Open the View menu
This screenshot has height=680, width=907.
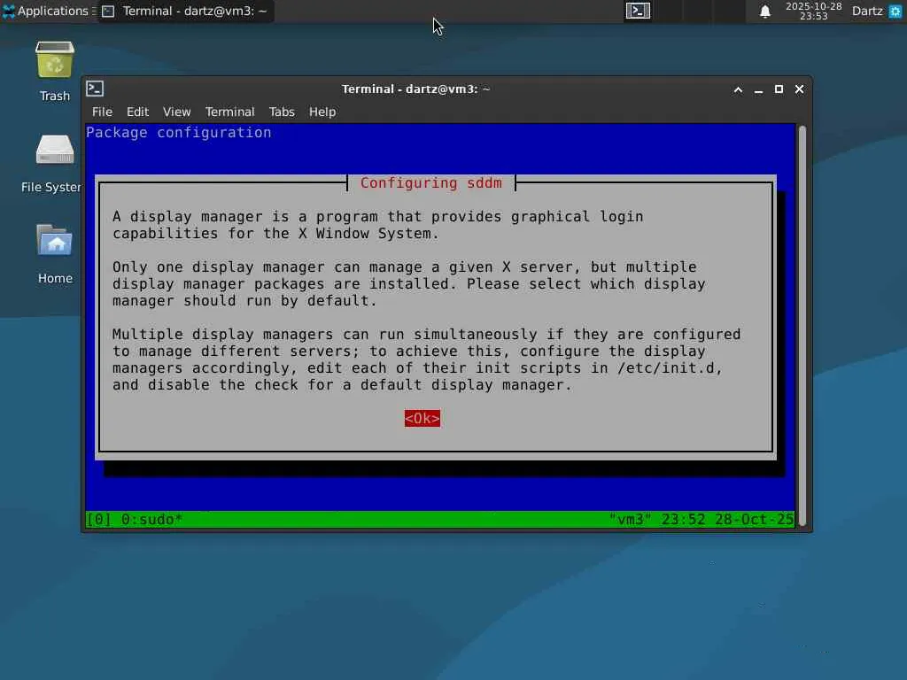tap(176, 112)
